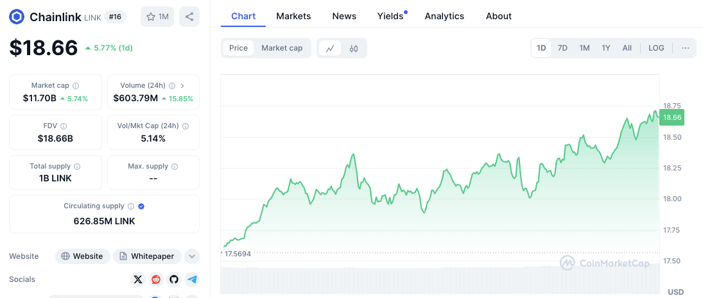Open the Reddit social link
703x298 pixels.
[x=156, y=279]
